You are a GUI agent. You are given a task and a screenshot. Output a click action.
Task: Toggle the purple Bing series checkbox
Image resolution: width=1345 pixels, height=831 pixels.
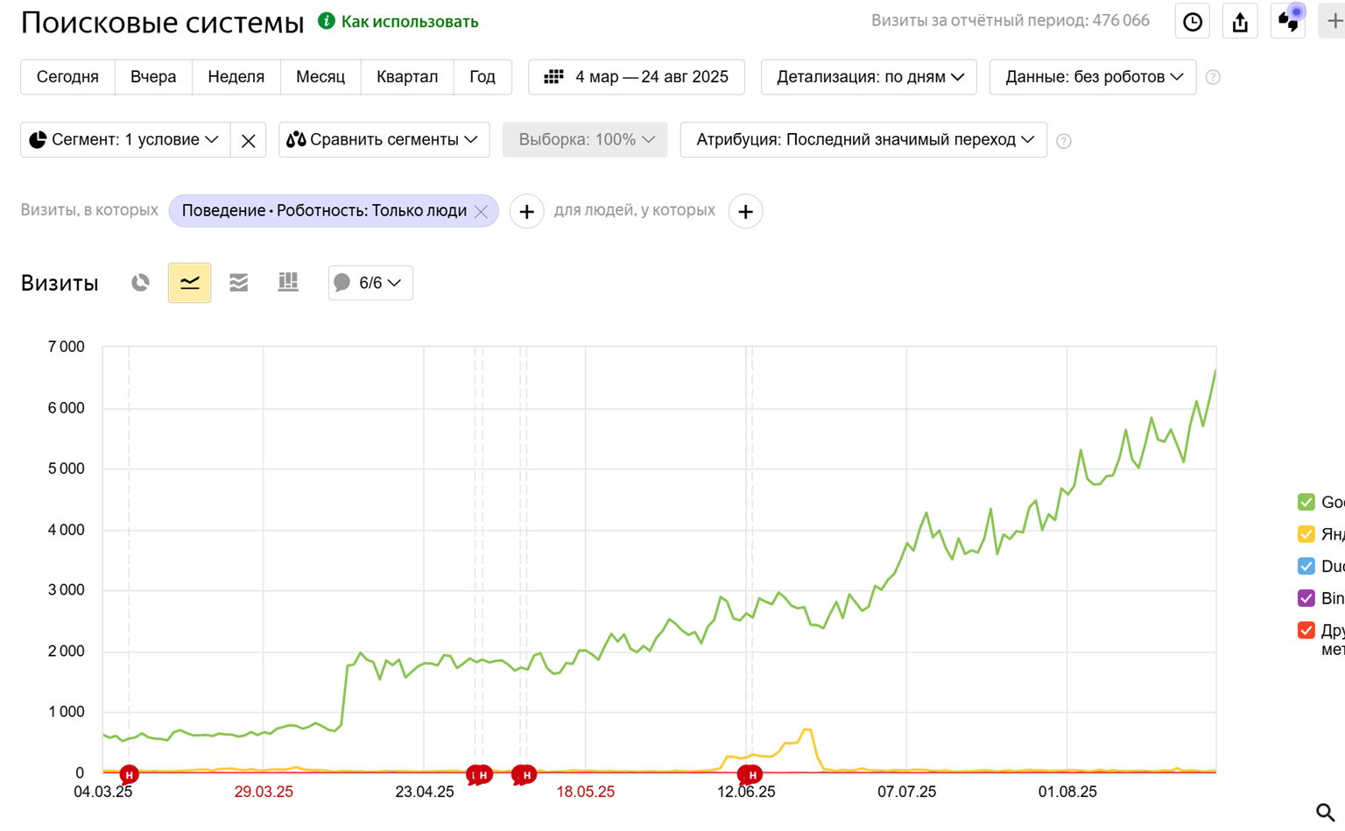click(x=1306, y=598)
